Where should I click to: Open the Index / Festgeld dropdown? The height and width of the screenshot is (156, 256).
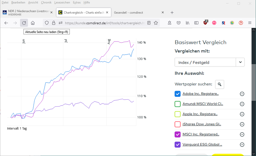pyautogui.click(x=210, y=62)
